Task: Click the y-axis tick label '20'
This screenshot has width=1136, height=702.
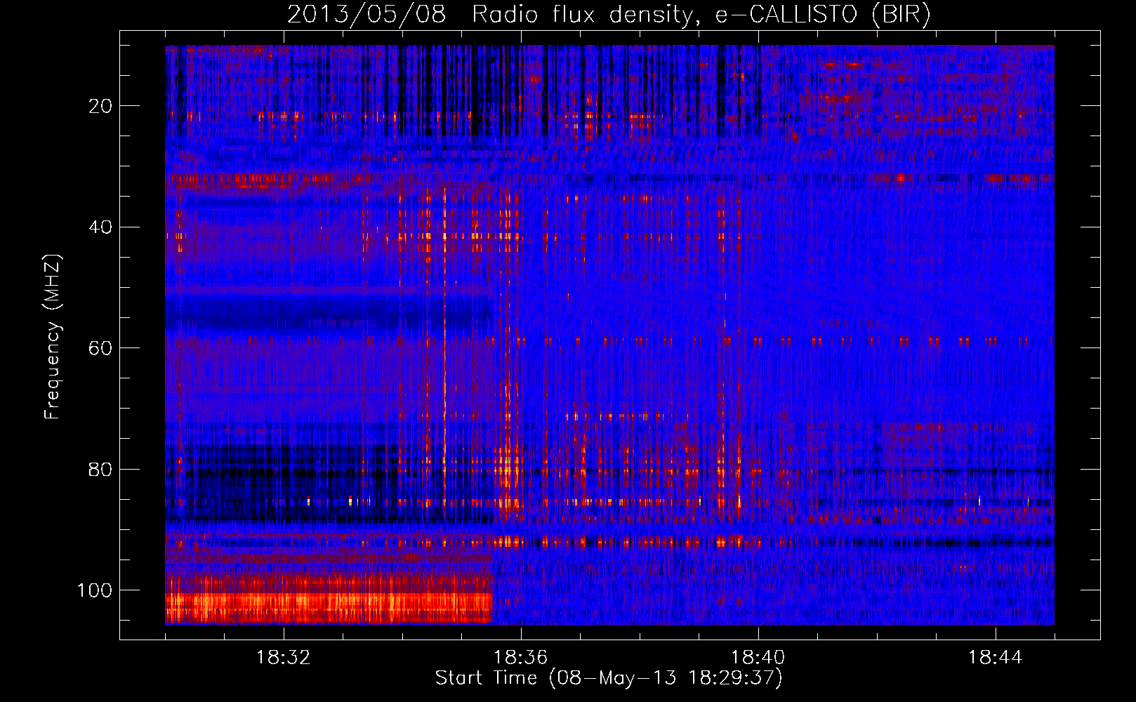Action: pos(101,106)
